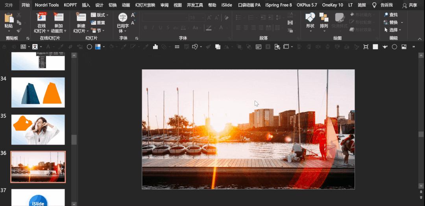Click the Paste (粘贴) clipboard icon
Image resolution: width=425 pixels, height=206 pixels.
pyautogui.click(x=8, y=18)
